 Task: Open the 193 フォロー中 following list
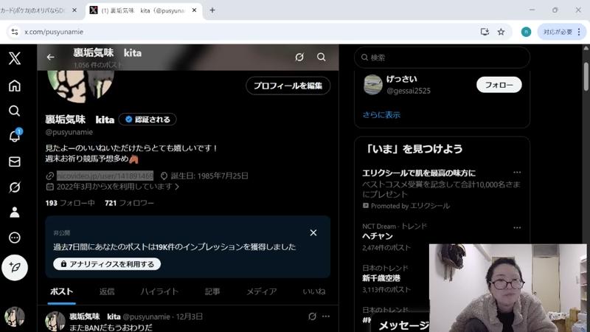70,203
